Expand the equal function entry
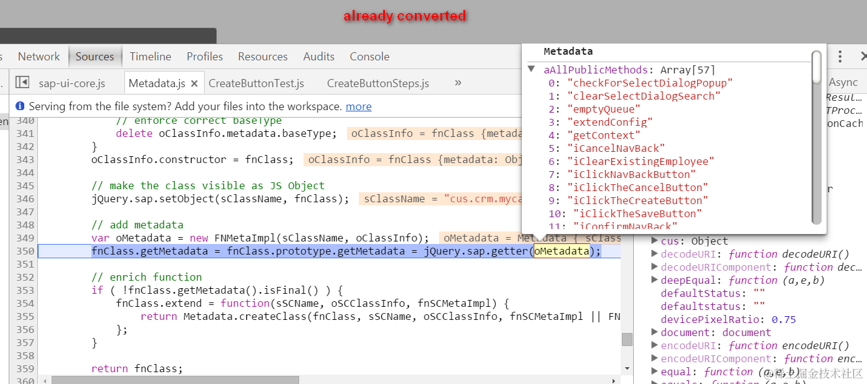867x384 pixels. click(x=655, y=372)
